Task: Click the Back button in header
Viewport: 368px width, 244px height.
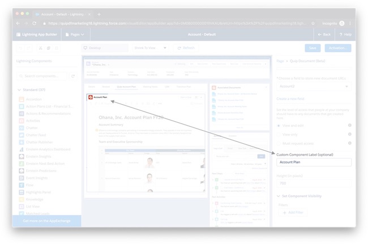Action: tap(324, 35)
